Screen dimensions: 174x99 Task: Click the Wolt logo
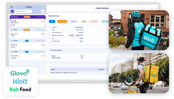(x=20, y=81)
